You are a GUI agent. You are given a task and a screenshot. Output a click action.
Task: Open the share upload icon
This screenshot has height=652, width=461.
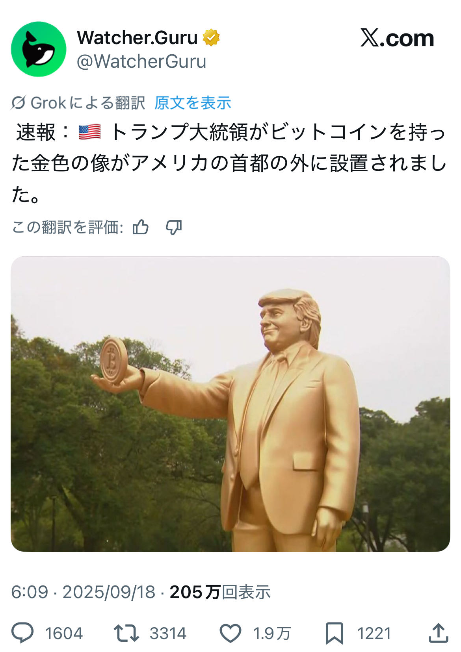point(439,633)
